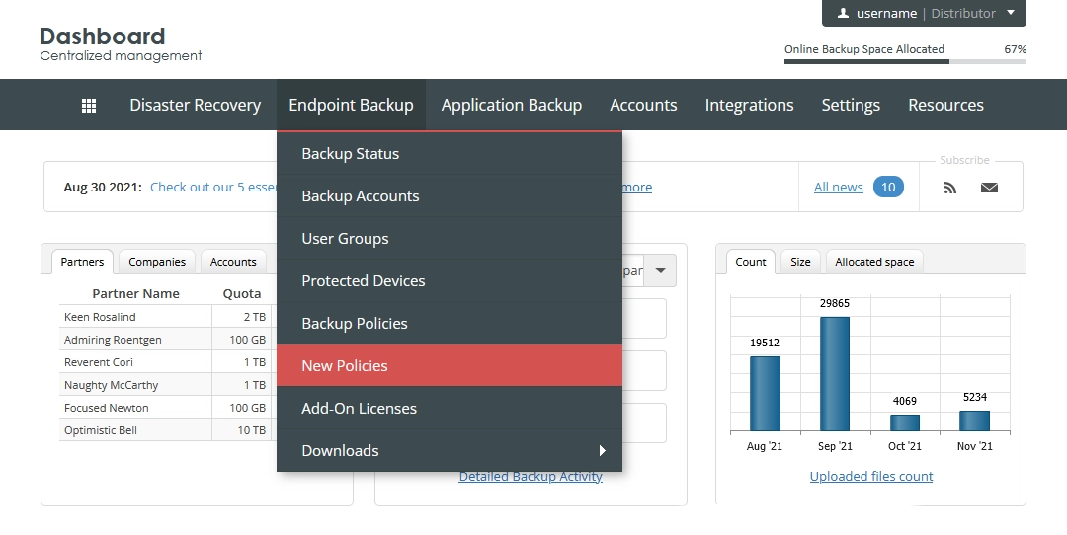
Task: Follow the Uploaded files count link
Action: coord(871,476)
